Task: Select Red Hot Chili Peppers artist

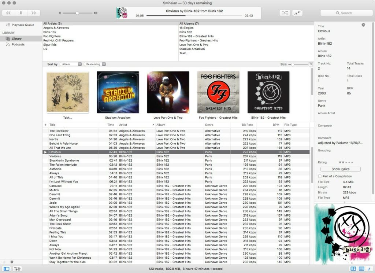Action: (58, 41)
